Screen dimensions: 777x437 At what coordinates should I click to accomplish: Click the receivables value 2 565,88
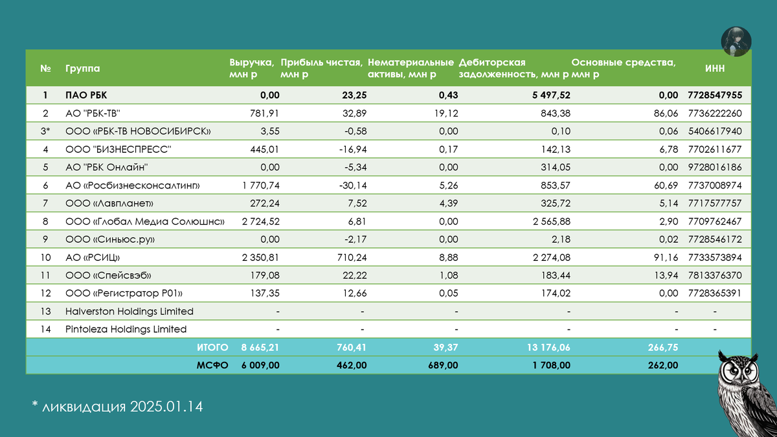click(551, 221)
